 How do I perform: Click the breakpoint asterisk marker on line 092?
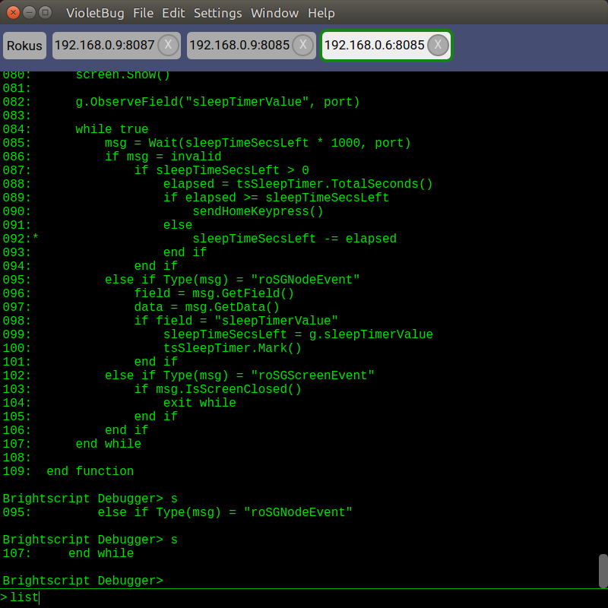[x=35, y=237]
